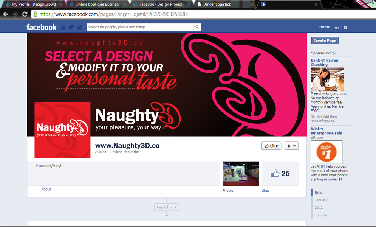Open the friend requests icon

pos(63,27)
